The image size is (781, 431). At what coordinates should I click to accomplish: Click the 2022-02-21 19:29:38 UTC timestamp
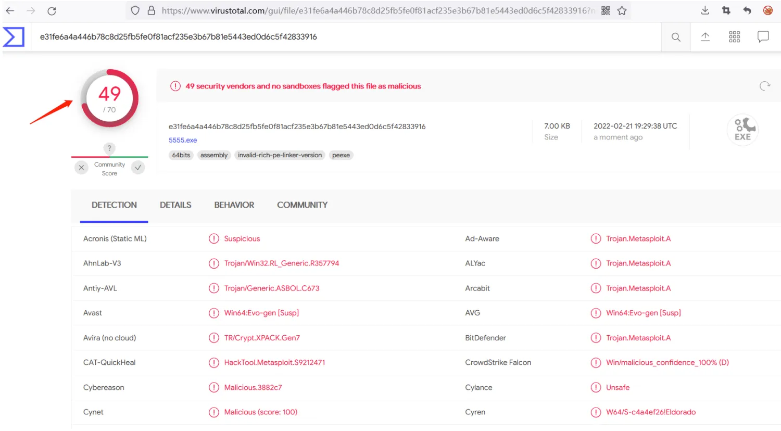click(635, 126)
